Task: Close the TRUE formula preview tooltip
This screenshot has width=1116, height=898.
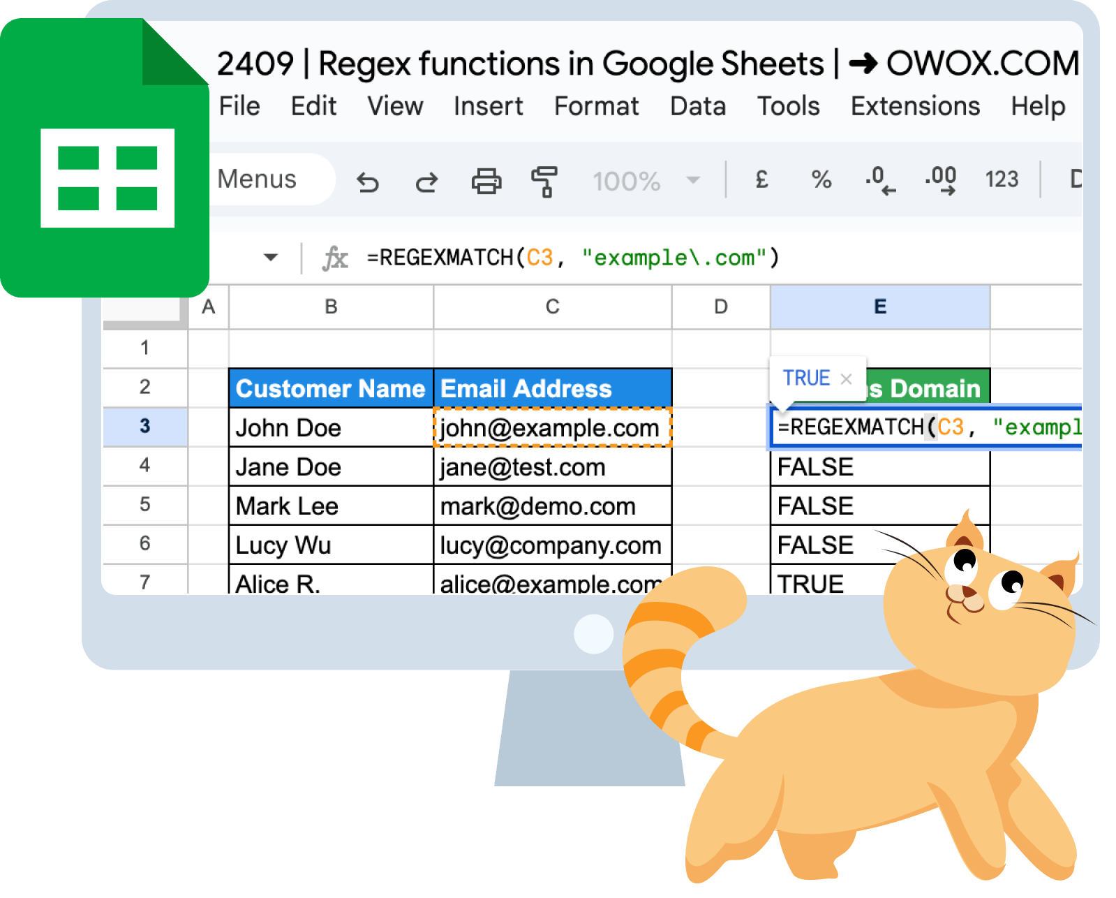Action: click(846, 378)
